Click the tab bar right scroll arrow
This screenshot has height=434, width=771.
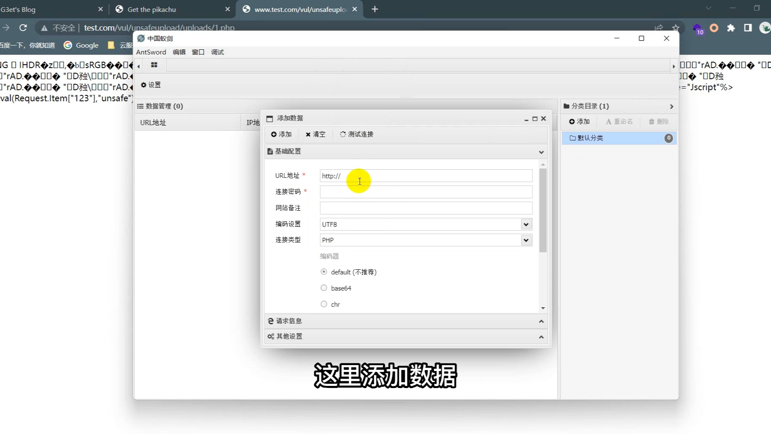tap(674, 66)
